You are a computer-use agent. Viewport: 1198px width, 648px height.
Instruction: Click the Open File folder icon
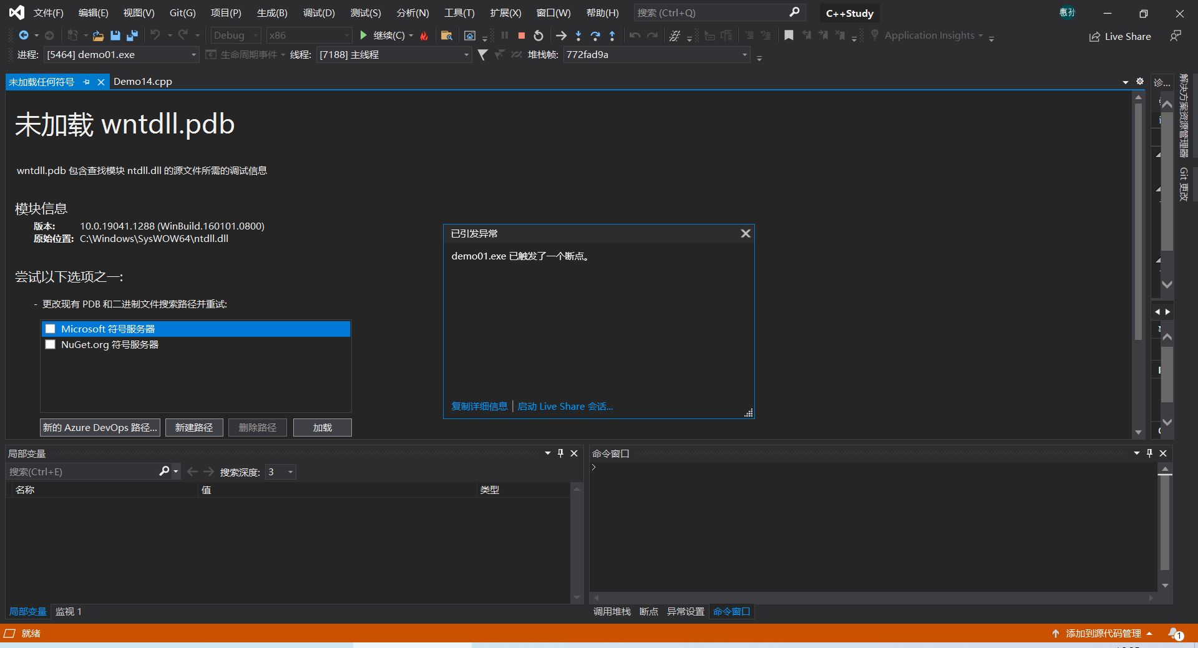tap(98, 36)
